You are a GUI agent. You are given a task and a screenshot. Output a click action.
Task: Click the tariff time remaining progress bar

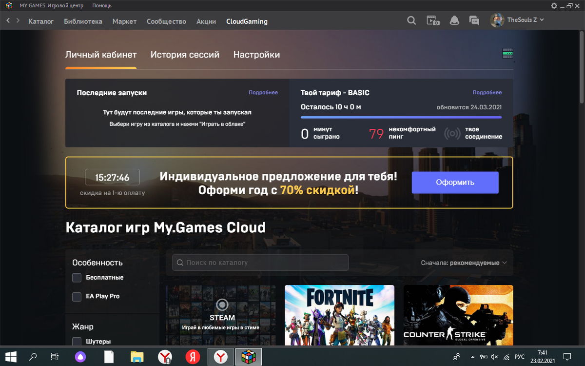point(401,117)
